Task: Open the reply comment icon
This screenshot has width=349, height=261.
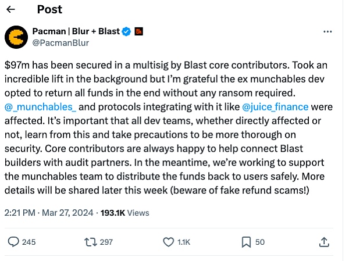Action: coord(13,241)
